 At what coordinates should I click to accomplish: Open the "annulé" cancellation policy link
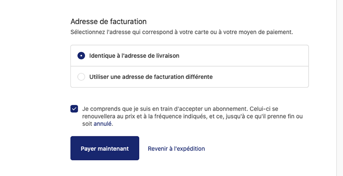(102, 124)
